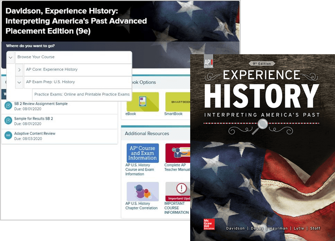335x241 pixels.
Task: Click IMPORTANT COURSE INFORMATION text
Action: [x=176, y=208]
